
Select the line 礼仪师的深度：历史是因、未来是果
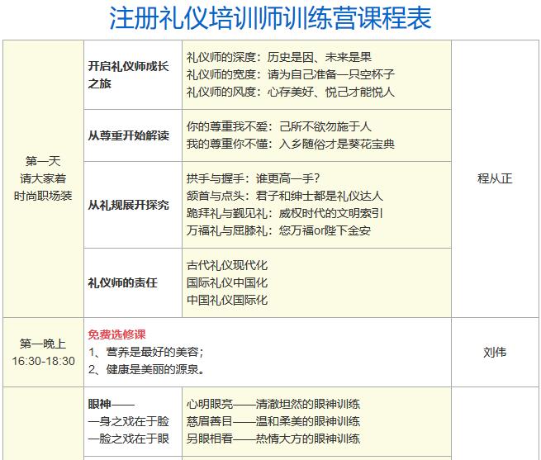279,57
